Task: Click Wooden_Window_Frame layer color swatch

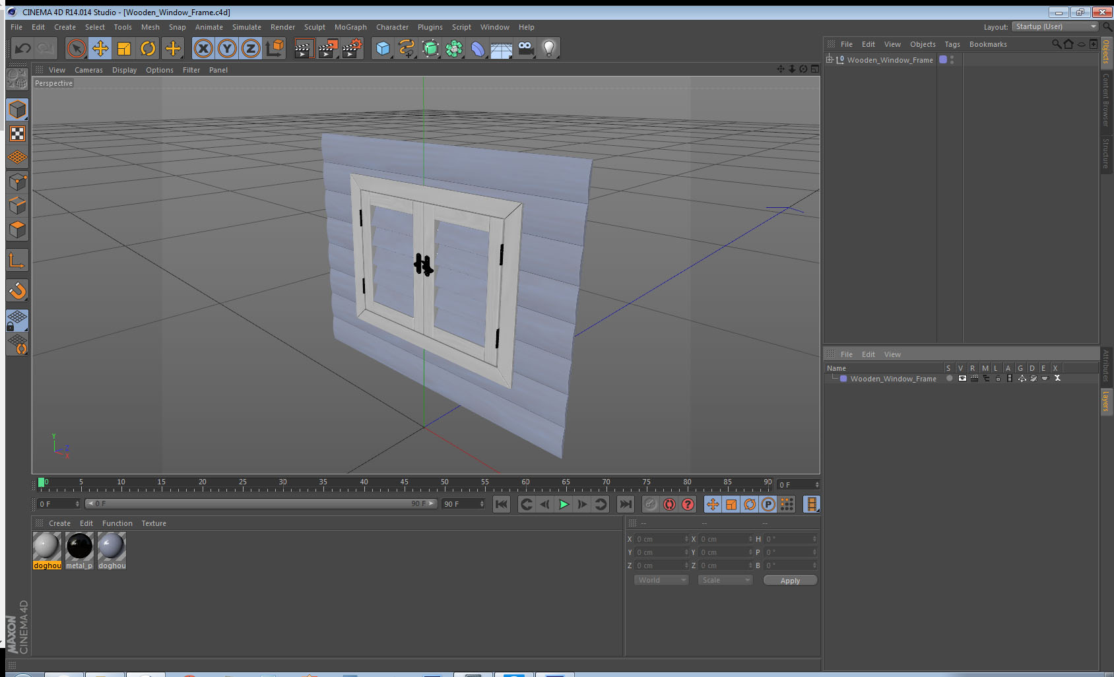Action: (843, 379)
